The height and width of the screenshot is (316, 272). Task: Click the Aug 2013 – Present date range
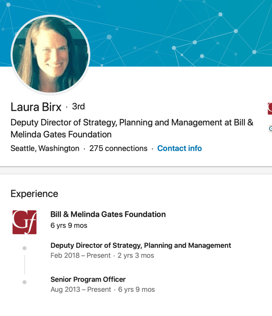point(81,289)
